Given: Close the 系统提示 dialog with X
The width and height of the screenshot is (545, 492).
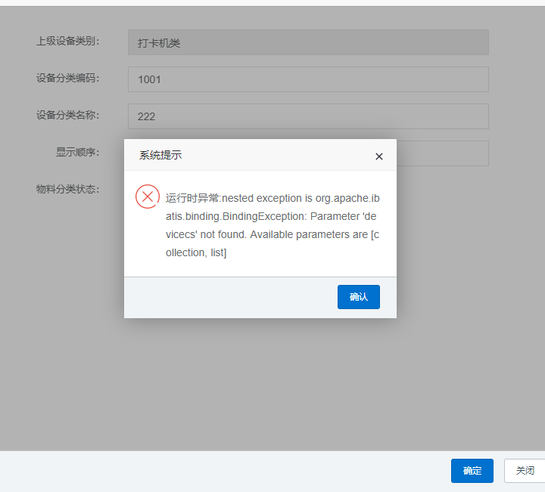Looking at the screenshot, I should (x=379, y=156).
